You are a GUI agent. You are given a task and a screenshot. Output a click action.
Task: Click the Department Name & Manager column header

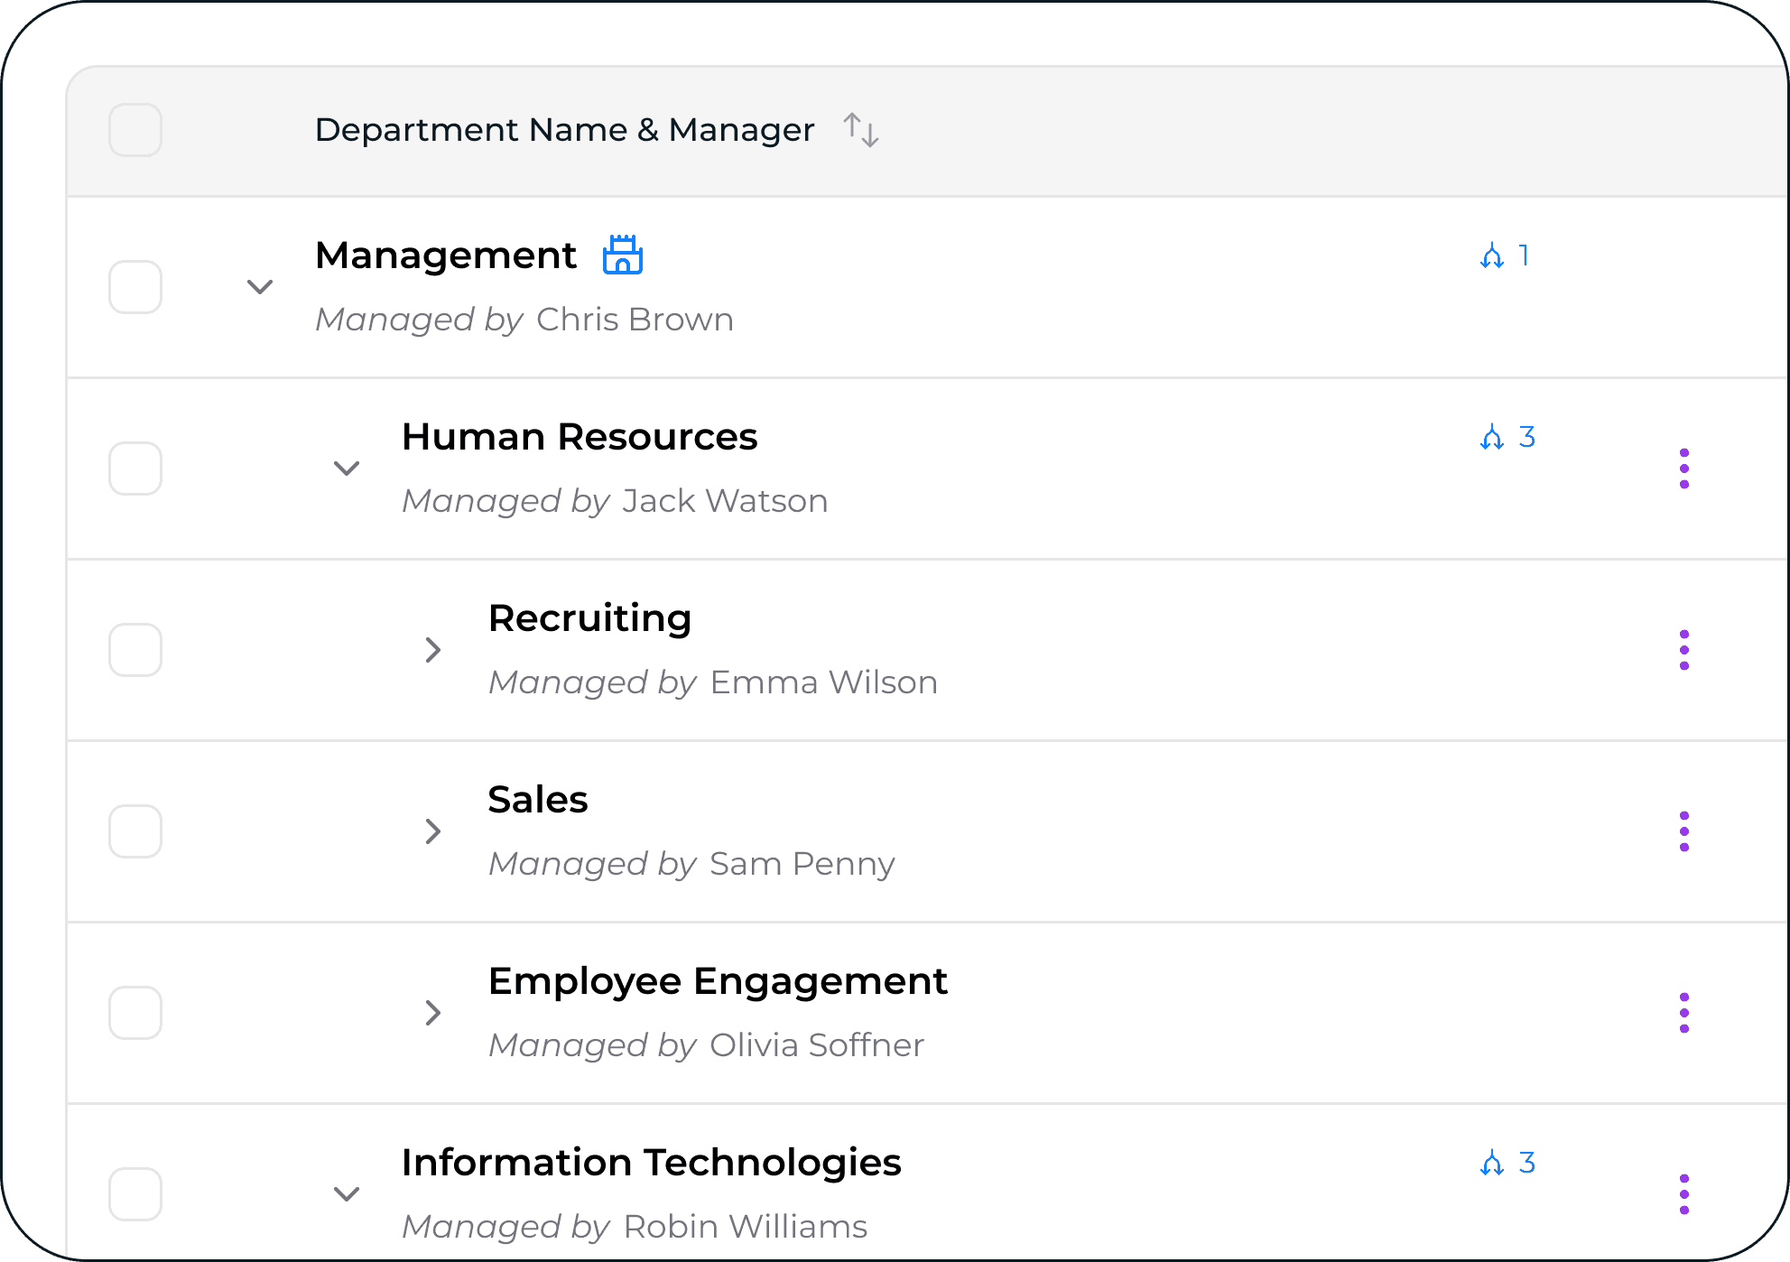point(564,130)
